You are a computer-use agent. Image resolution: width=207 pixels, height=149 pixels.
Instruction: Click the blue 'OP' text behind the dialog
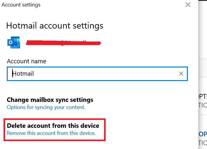click(x=203, y=134)
